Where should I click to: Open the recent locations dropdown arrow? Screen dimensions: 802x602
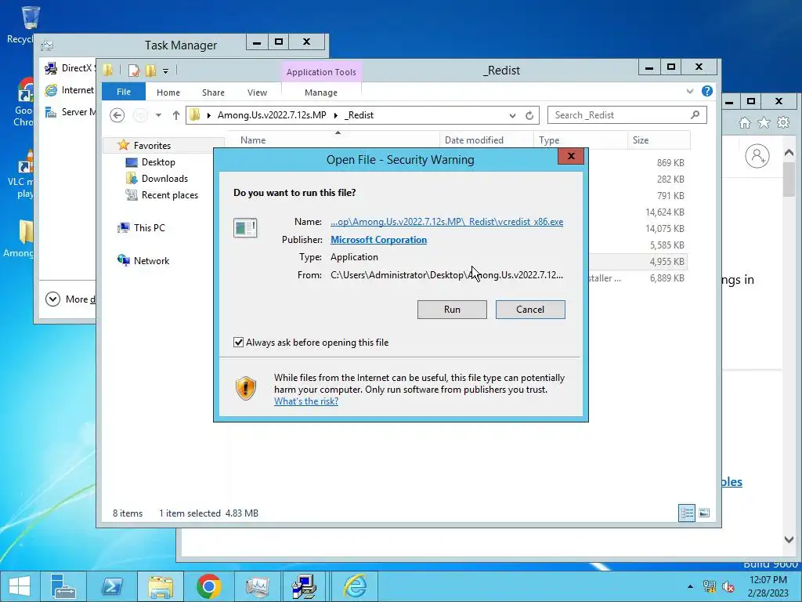coord(158,115)
